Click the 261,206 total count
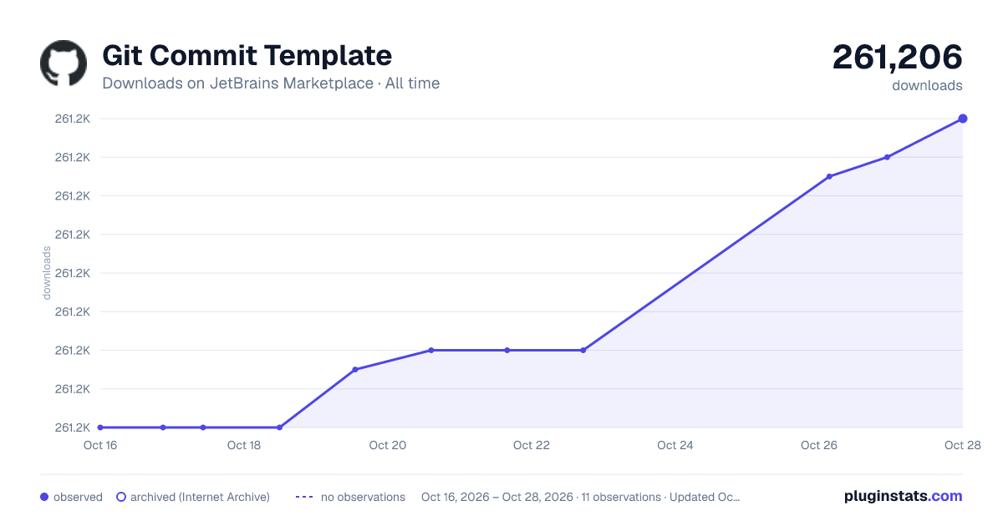 coord(898,57)
